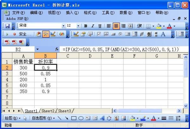Image resolution: width=190 pixels, height=129 pixels.
Task: Click the Merge and Center icon
Action: [130, 26]
